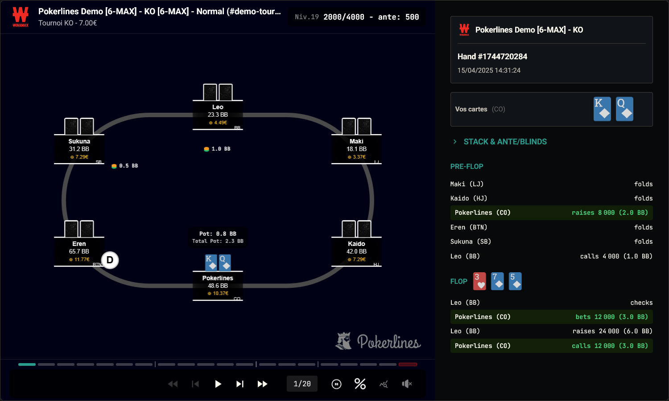Image resolution: width=669 pixels, height=401 pixels.
Task: Toggle the percent equity display
Action: click(x=360, y=384)
